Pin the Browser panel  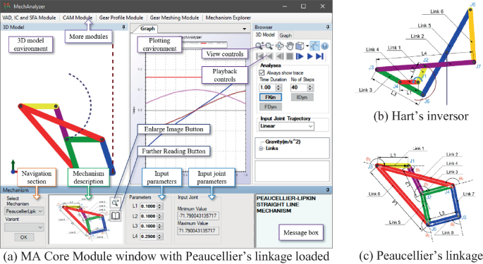pos(328,27)
